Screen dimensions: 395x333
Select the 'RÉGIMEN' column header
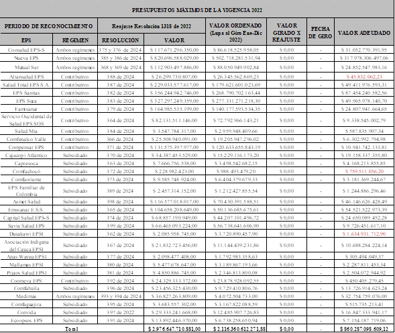(75, 40)
